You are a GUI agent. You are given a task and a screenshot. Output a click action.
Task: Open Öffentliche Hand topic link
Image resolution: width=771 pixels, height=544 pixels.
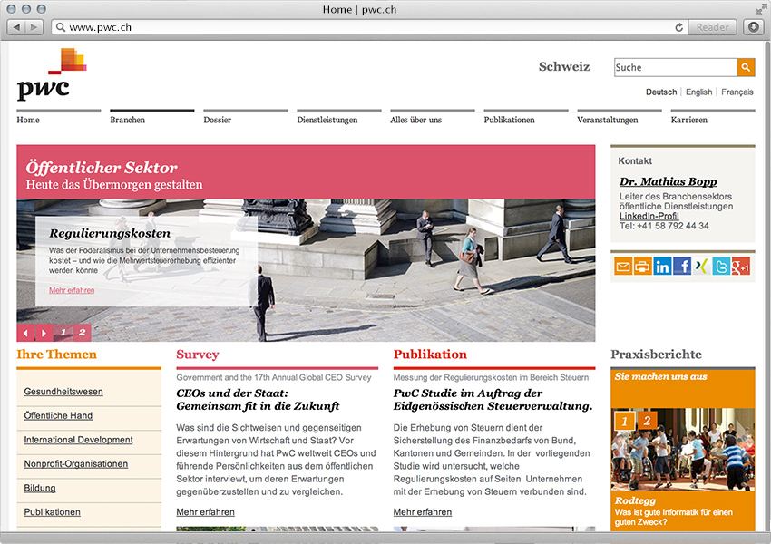[x=58, y=416]
